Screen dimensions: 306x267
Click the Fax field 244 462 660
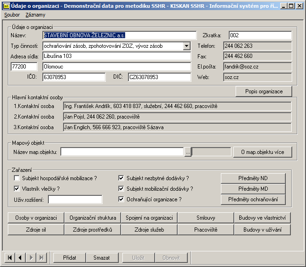tap(258, 56)
